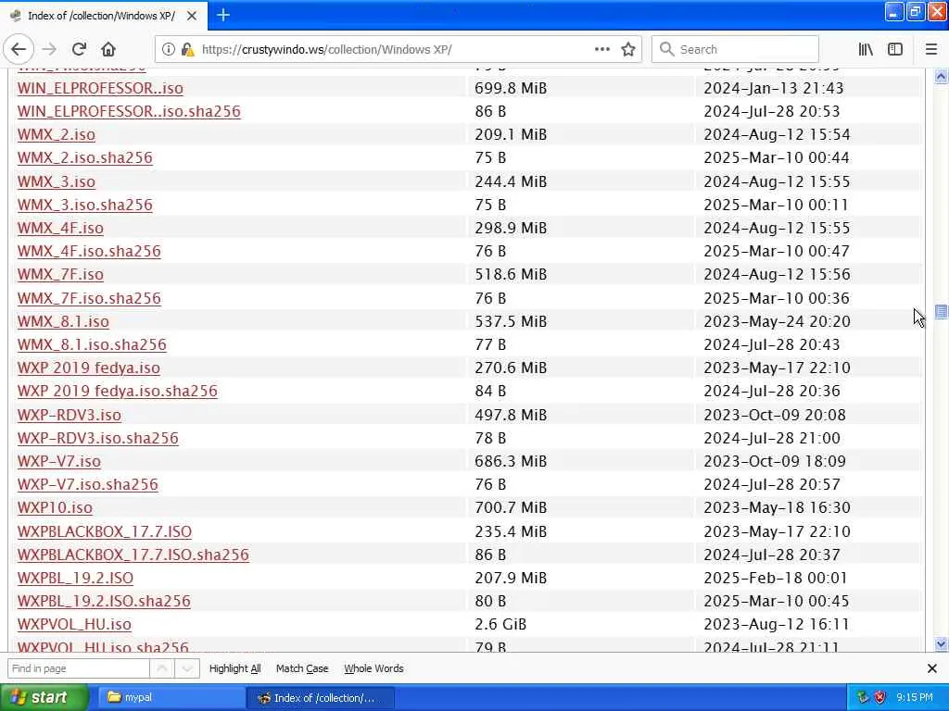This screenshot has height=711, width=949.
Task: Download WXPVOL_HU.iso
Action: [x=74, y=625]
